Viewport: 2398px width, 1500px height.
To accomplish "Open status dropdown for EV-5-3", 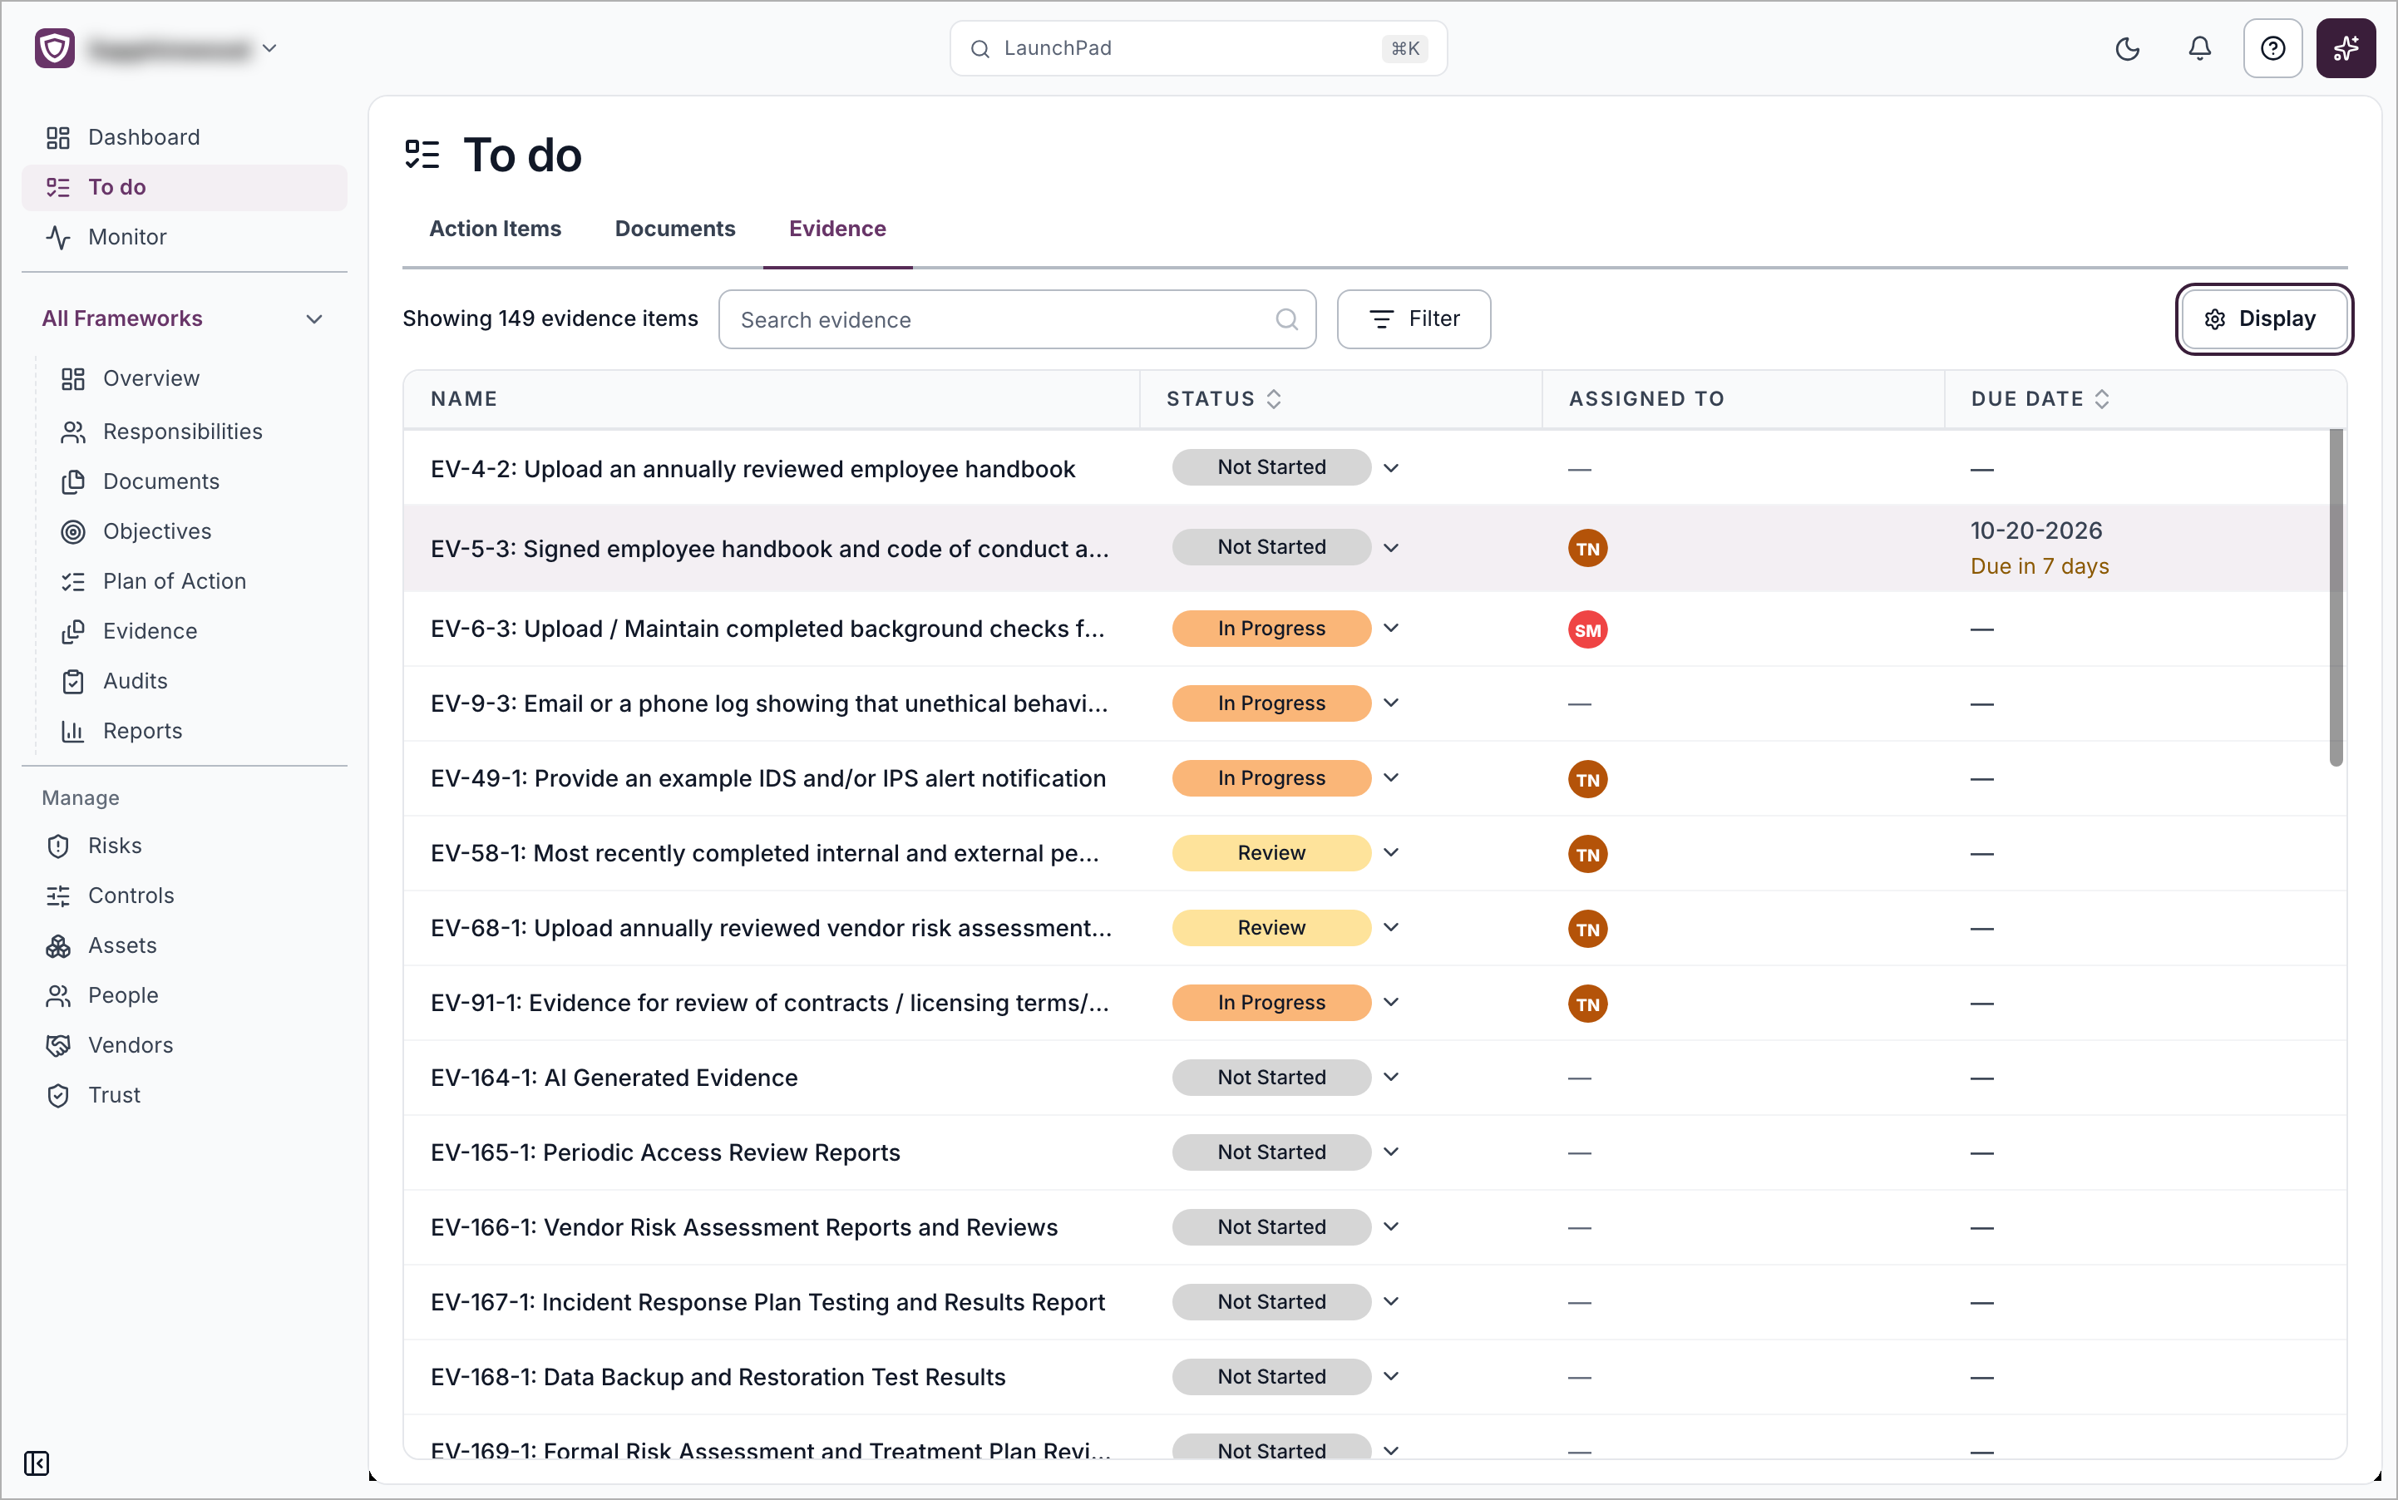I will click(1391, 548).
